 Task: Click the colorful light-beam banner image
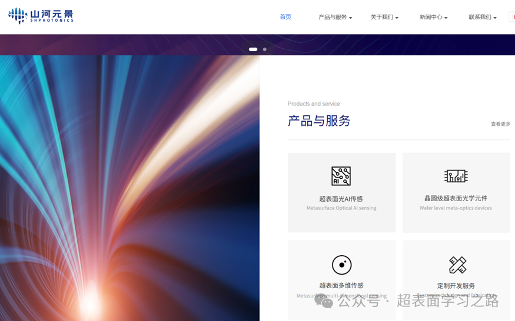tap(129, 188)
